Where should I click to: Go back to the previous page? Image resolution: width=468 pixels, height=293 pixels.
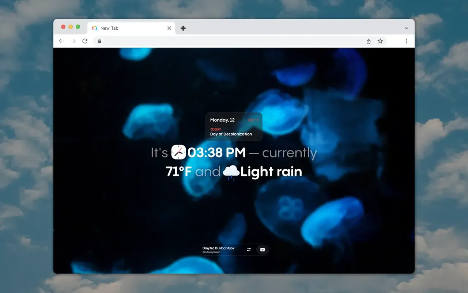coord(61,41)
